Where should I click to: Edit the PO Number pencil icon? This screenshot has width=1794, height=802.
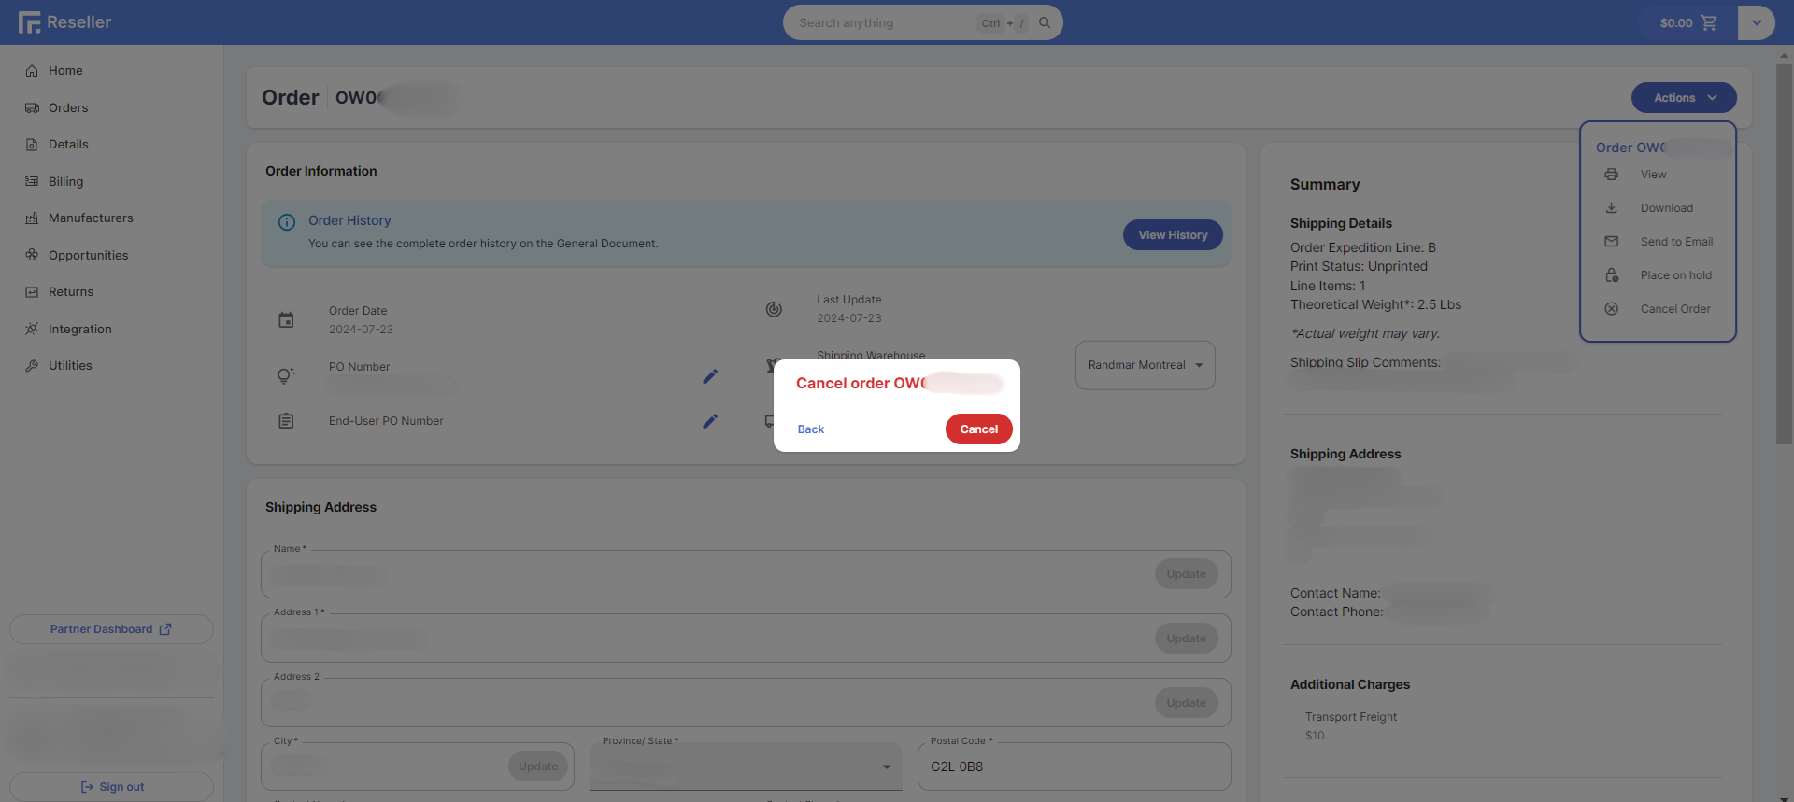point(710,376)
